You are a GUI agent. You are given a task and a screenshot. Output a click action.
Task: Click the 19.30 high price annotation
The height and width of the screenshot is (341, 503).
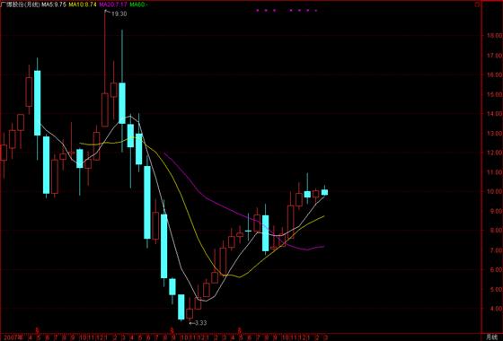click(119, 13)
